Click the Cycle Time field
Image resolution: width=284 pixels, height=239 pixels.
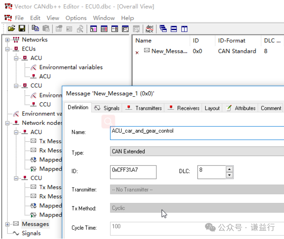click(197, 229)
